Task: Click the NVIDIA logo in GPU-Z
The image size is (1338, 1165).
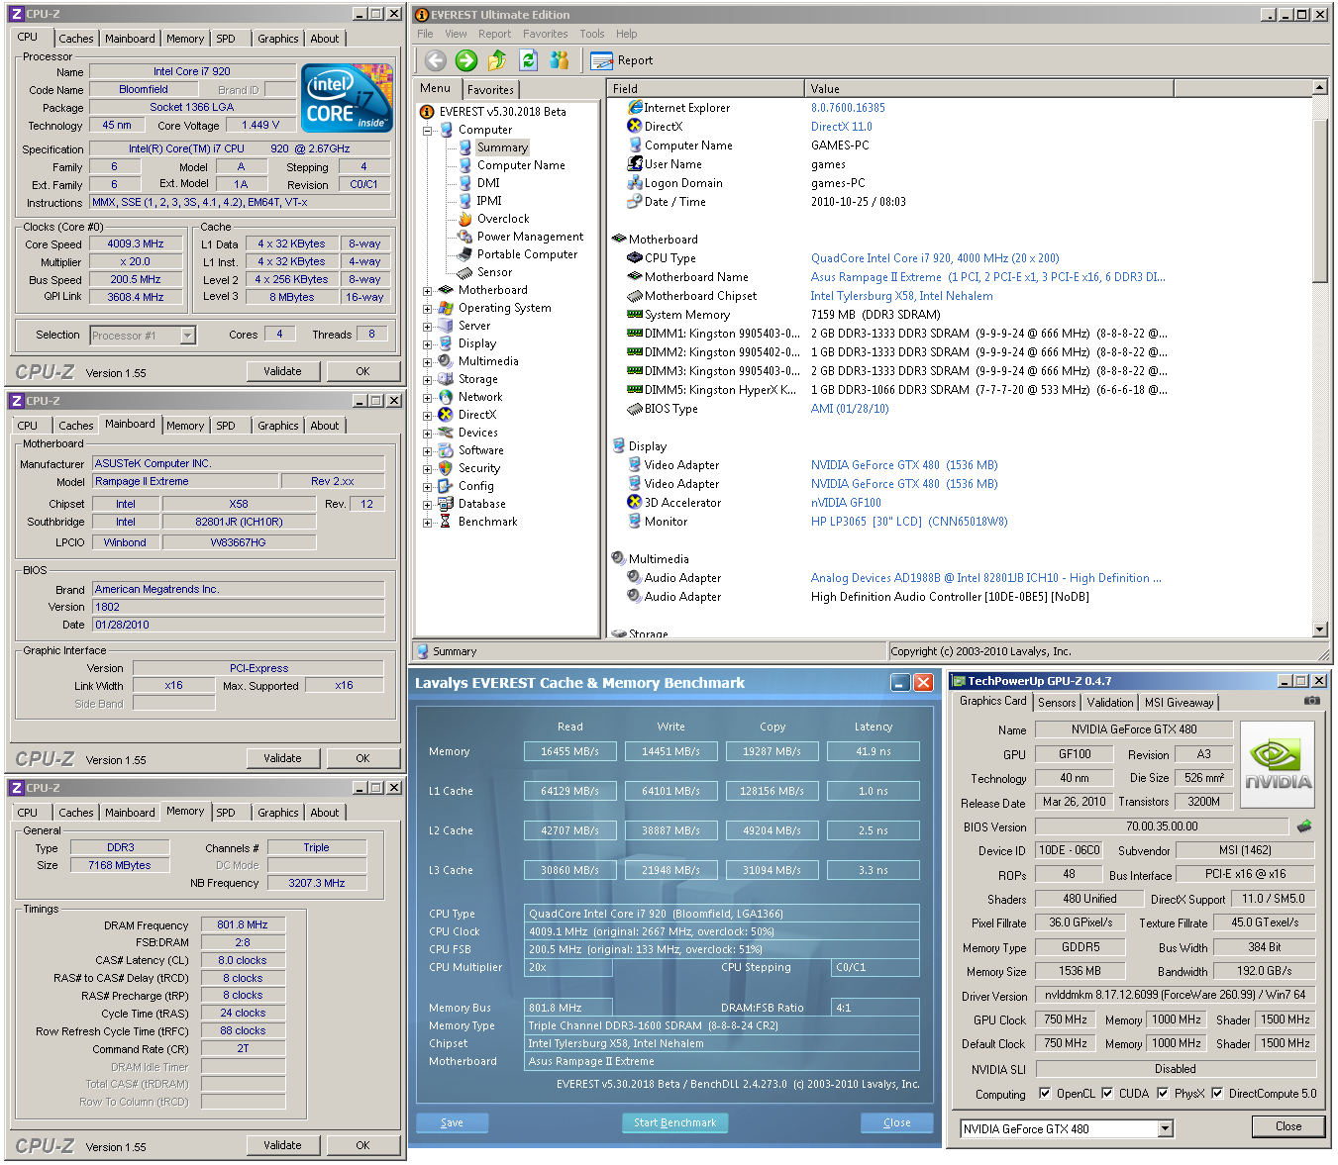Action: (x=1278, y=764)
